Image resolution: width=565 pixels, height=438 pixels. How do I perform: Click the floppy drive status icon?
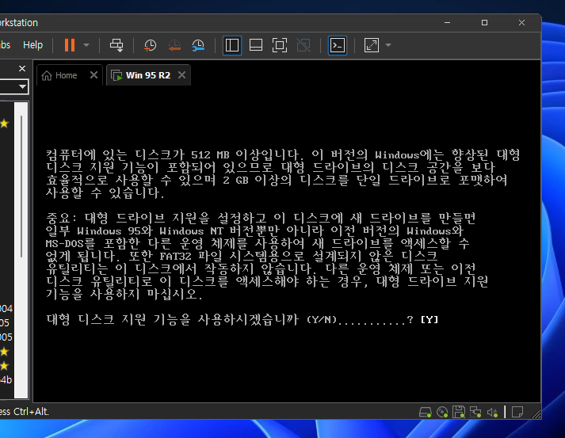click(459, 412)
